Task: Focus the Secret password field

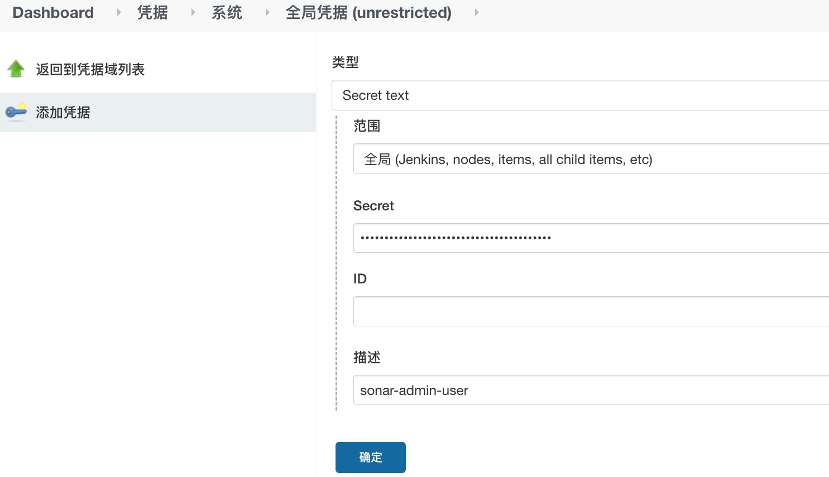Action: 591,238
